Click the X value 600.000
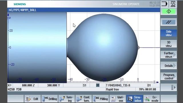The image size is (183, 103). [27, 85]
